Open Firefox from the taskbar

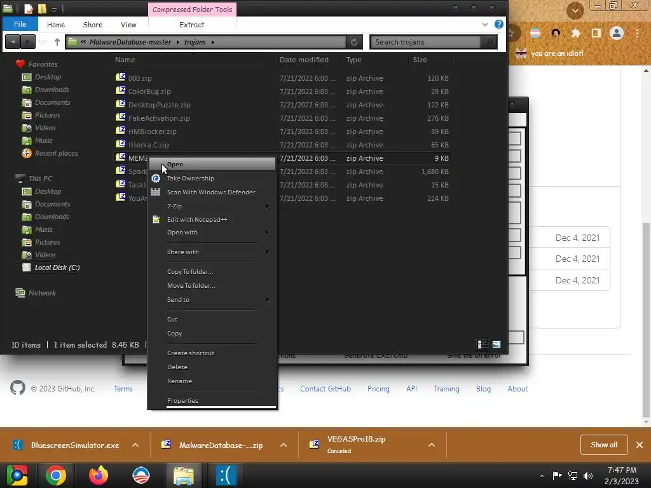[99, 475]
